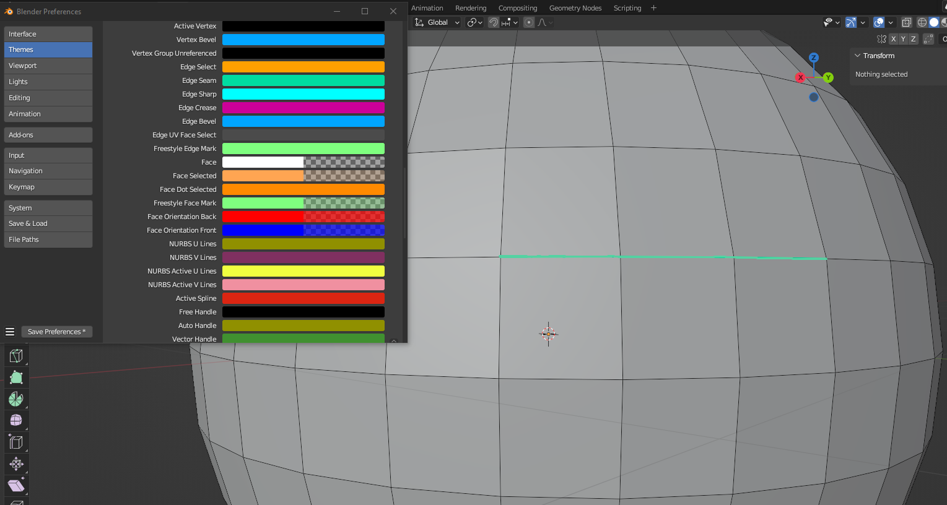Screen dimensions: 947x505
Task: Click the blue Z axis gizmo
Action: coord(814,58)
